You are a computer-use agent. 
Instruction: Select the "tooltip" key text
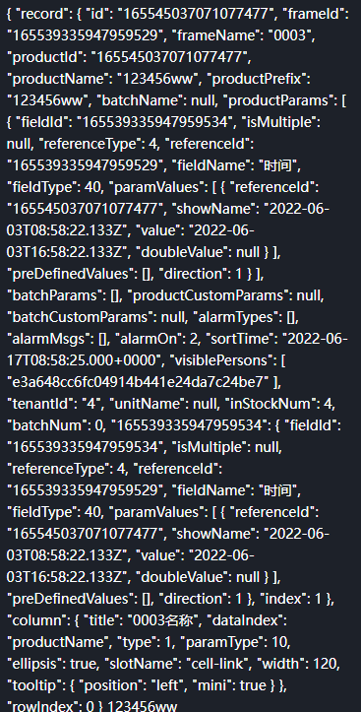point(32,685)
